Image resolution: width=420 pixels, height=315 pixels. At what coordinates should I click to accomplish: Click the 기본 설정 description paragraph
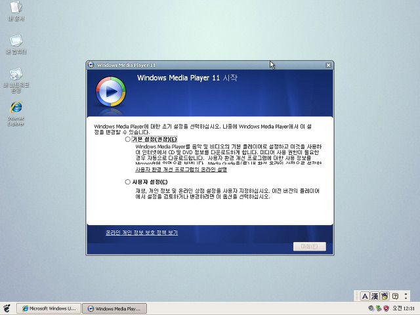pos(228,155)
